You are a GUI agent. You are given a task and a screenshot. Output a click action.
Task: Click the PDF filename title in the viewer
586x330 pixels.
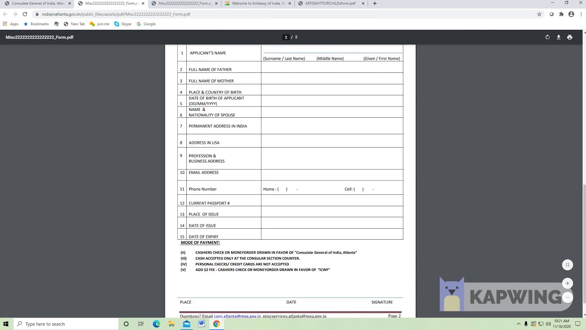(39, 37)
